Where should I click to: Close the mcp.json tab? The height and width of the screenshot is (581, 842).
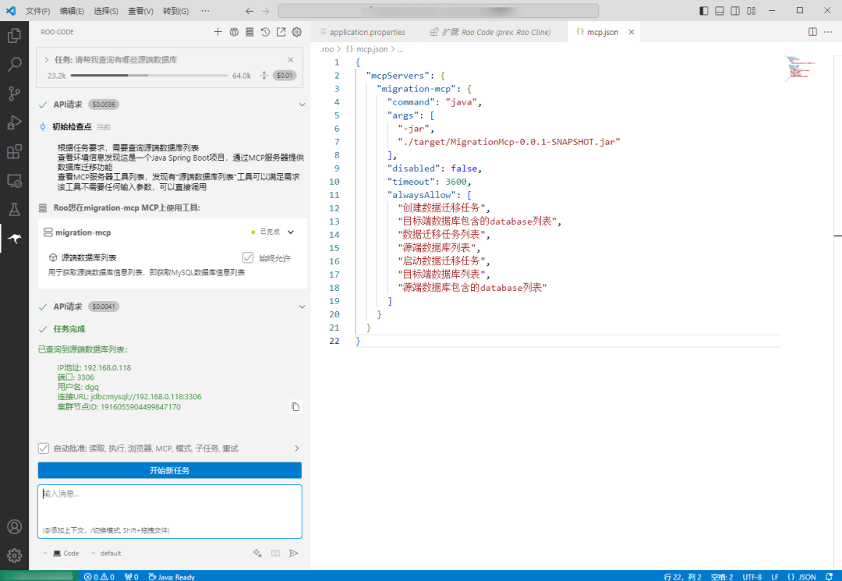(631, 32)
